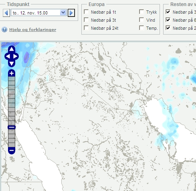Open the Tidspunkt time dropdown
The width and height of the screenshot is (196, 191).
pos(39,13)
